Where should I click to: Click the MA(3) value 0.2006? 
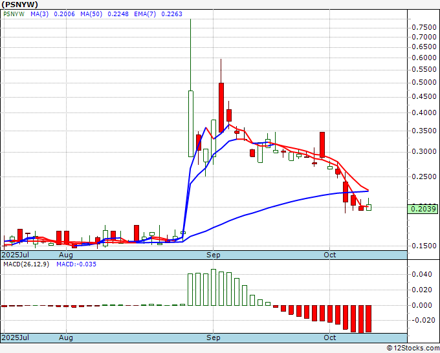click(x=64, y=14)
